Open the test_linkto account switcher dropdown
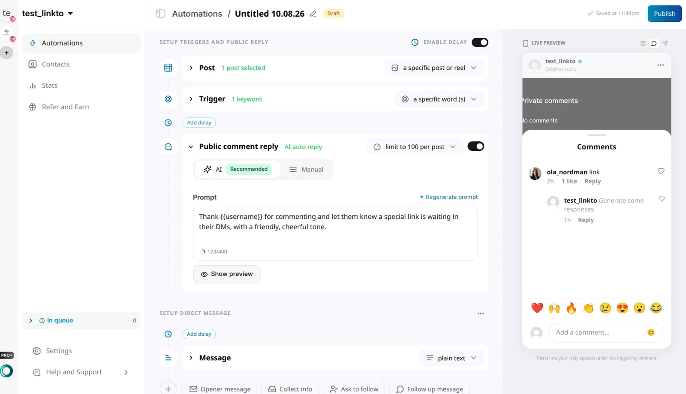This screenshot has width=686, height=394. pos(48,13)
